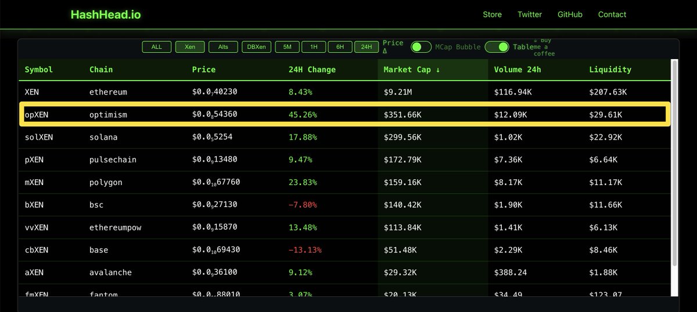Sort by the Symbol column header
Viewport: 697px width, 312px height.
coord(39,70)
